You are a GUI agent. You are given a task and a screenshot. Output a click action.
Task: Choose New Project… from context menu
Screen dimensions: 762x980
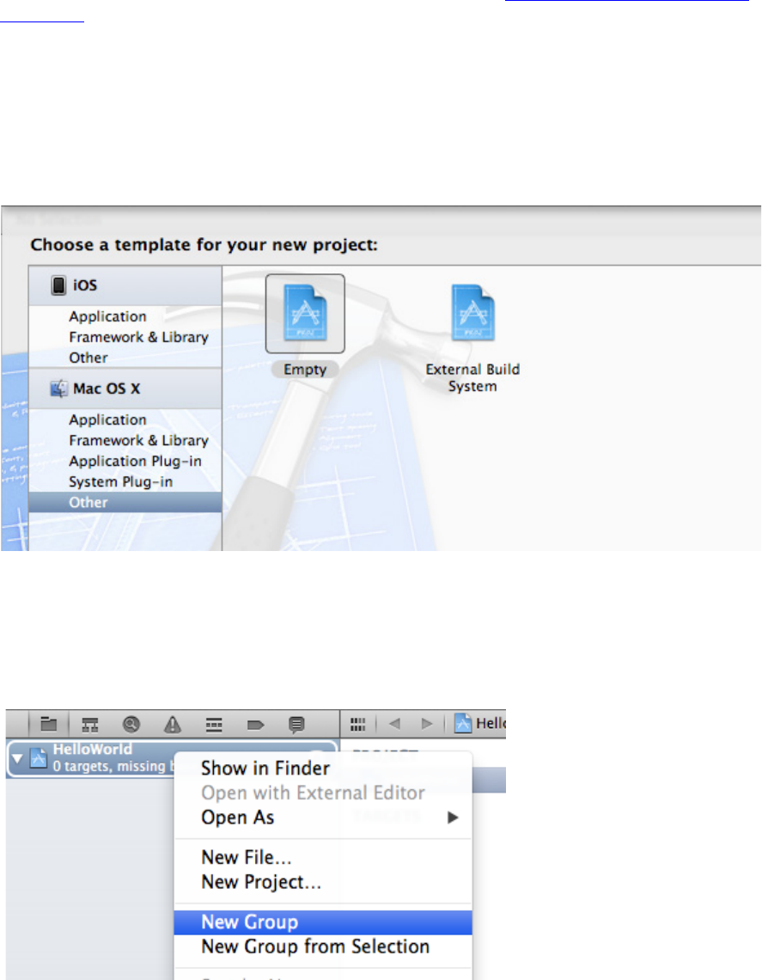[x=323, y=882]
